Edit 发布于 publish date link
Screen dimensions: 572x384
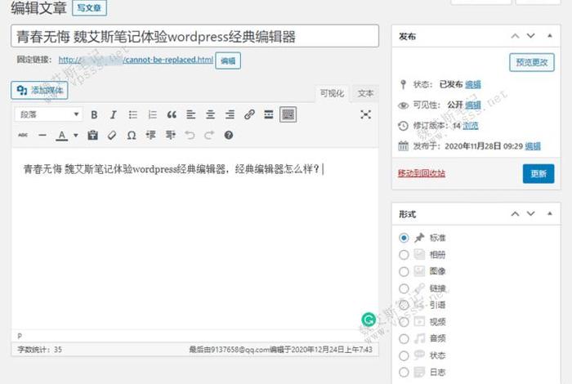(533, 146)
